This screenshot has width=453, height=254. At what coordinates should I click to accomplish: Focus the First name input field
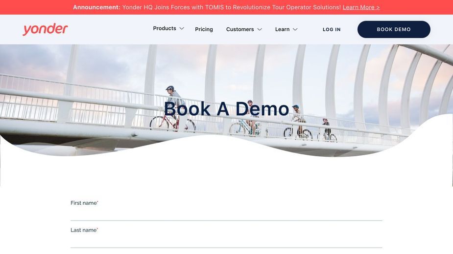(x=226, y=214)
